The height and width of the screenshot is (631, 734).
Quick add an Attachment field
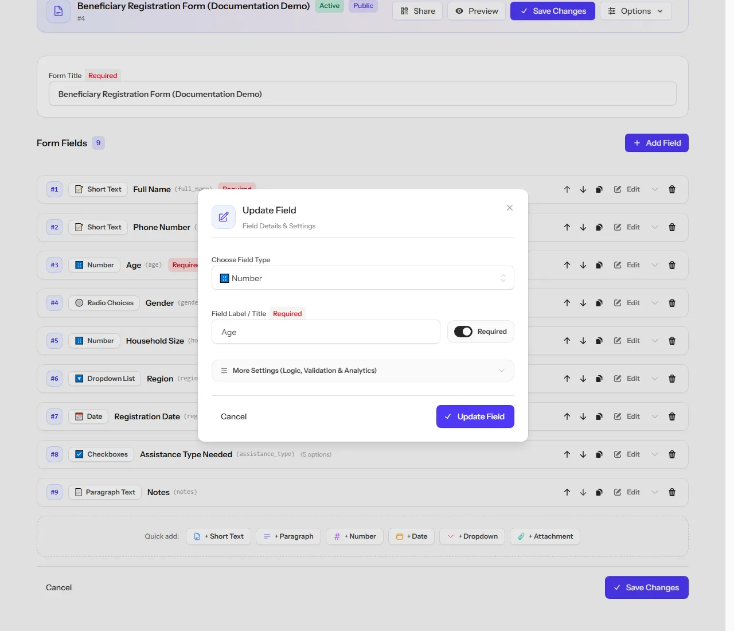point(545,536)
